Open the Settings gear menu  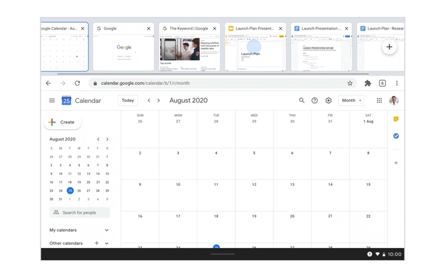click(x=328, y=101)
